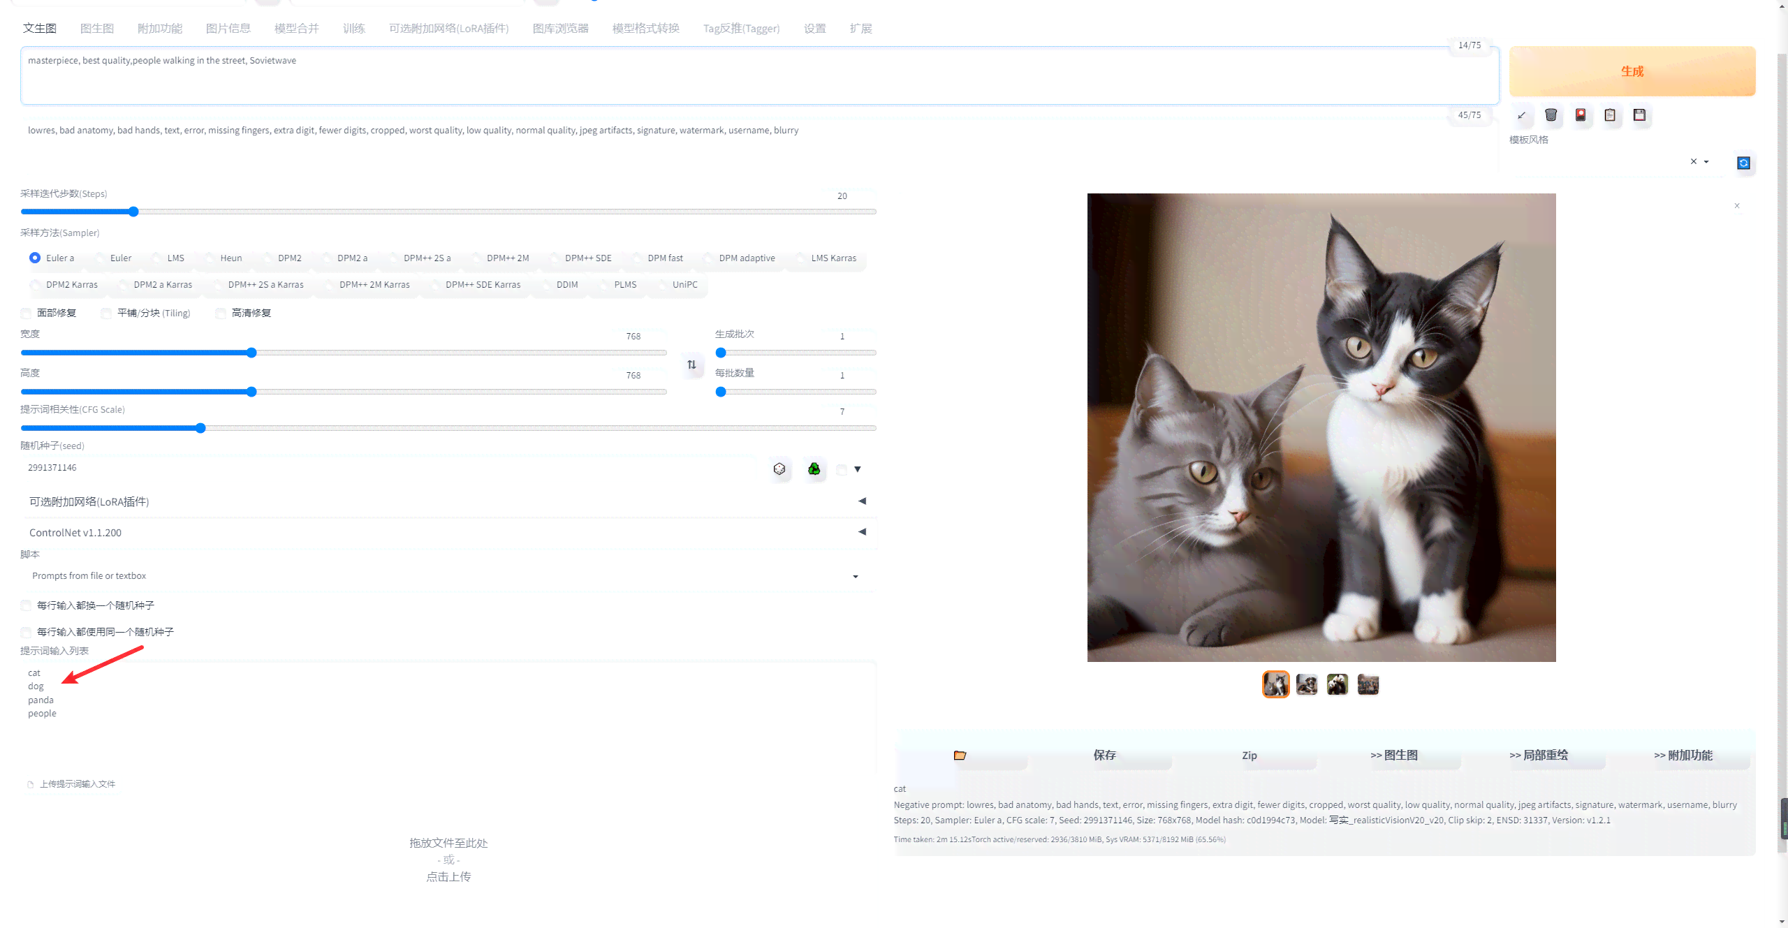This screenshot has height=928, width=1788.
Task: Click the green recycle reuse-seed icon
Action: point(814,469)
